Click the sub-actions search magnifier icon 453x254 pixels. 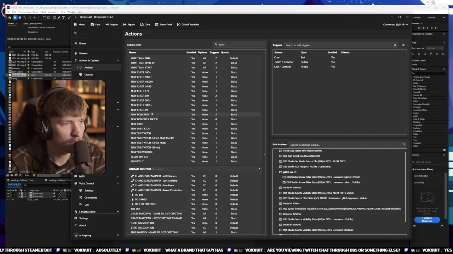coord(403,145)
